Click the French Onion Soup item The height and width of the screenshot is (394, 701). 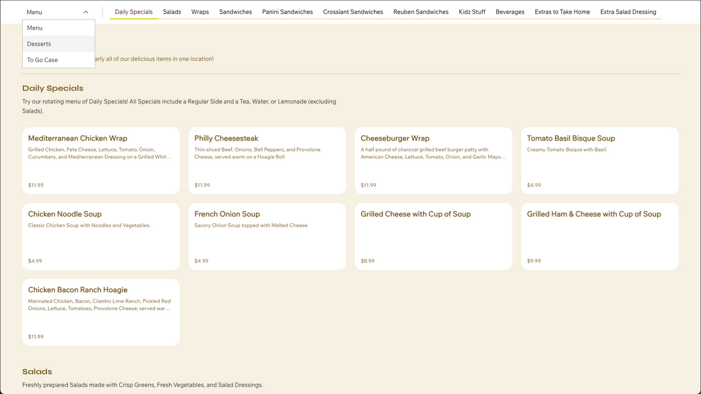(267, 236)
